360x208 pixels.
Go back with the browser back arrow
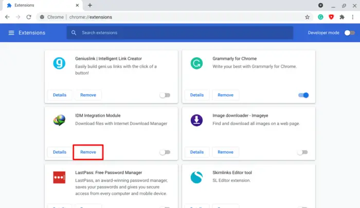7,17
